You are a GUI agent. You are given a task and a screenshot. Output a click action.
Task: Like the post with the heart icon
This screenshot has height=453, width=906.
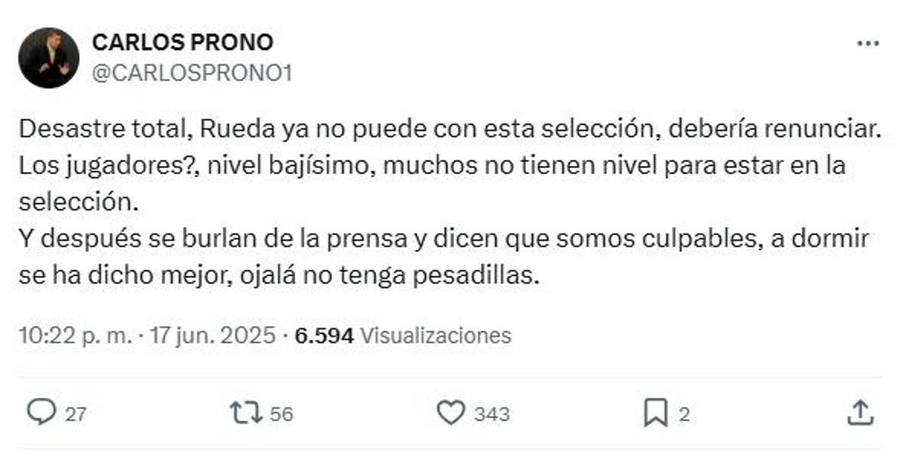(451, 412)
